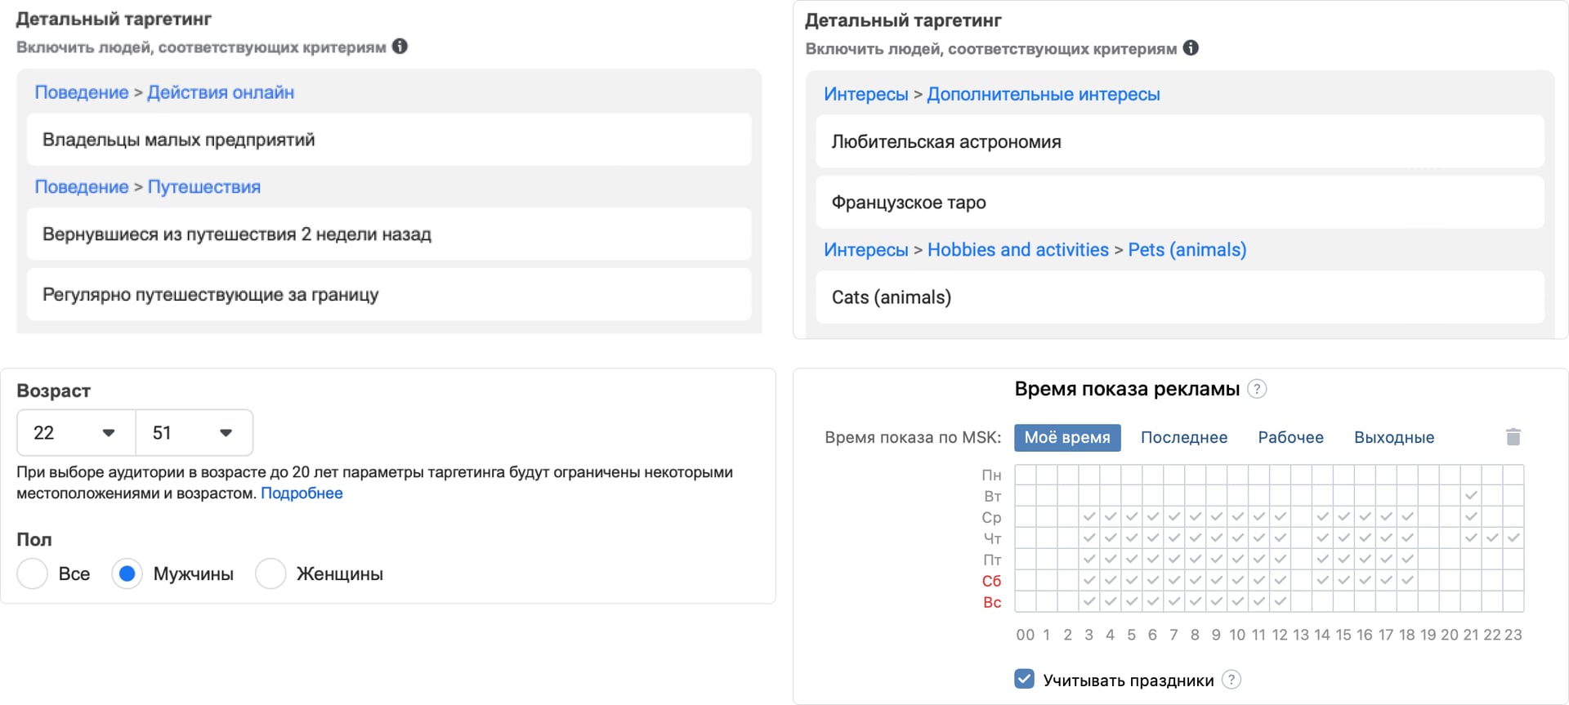Click the trash icon to clear schedule
This screenshot has height=705, width=1569.
point(1513,437)
